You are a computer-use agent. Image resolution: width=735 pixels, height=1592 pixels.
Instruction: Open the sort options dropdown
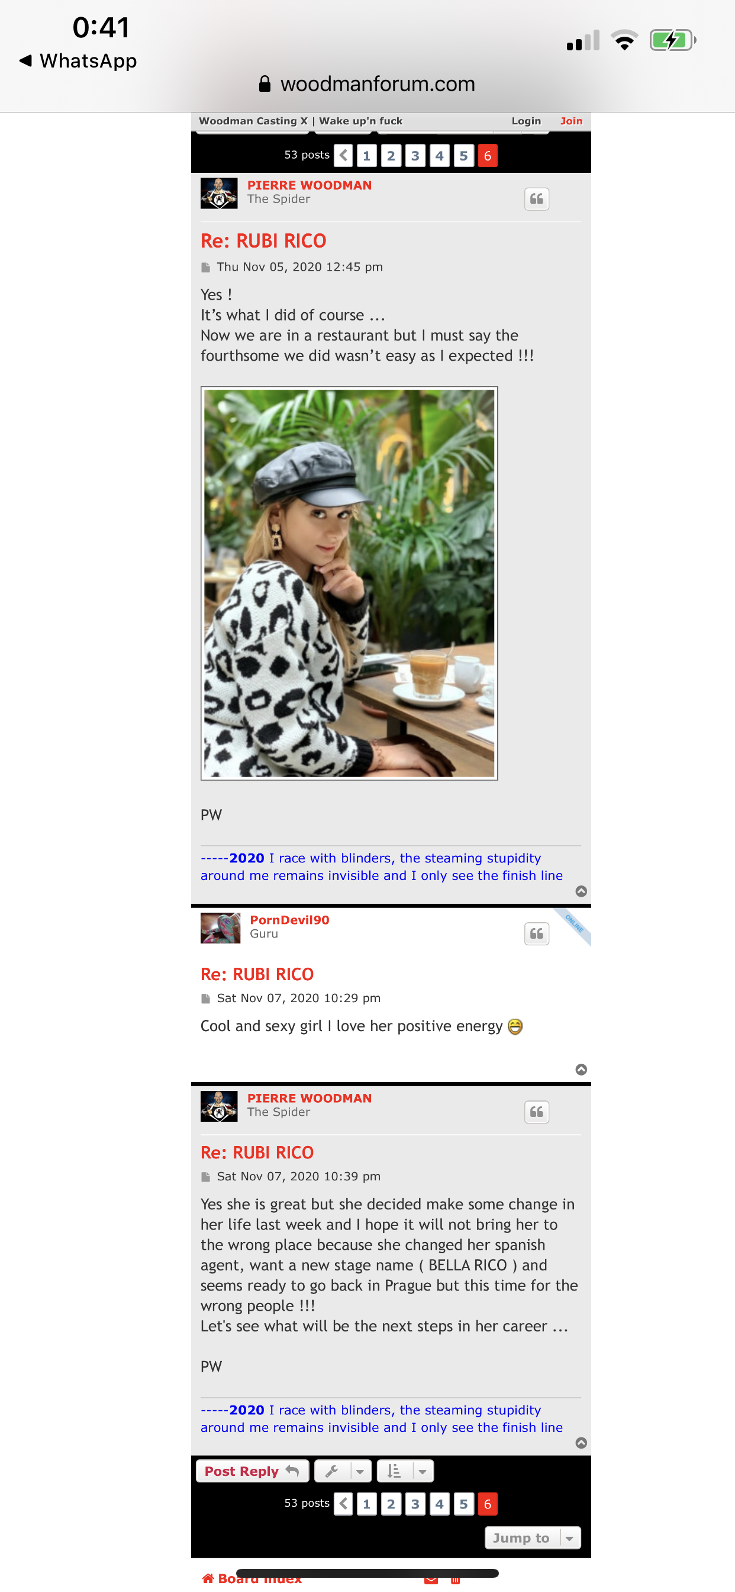(x=405, y=1471)
